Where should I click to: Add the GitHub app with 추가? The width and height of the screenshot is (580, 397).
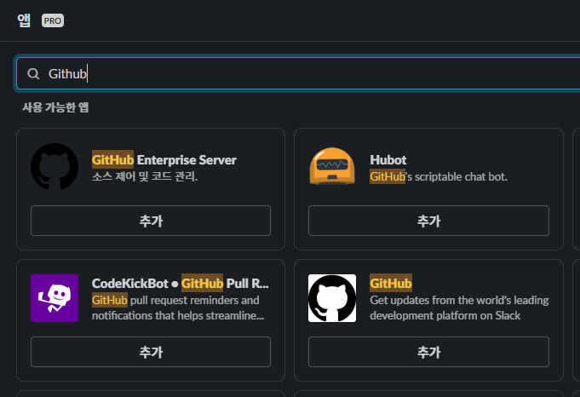[428, 352]
